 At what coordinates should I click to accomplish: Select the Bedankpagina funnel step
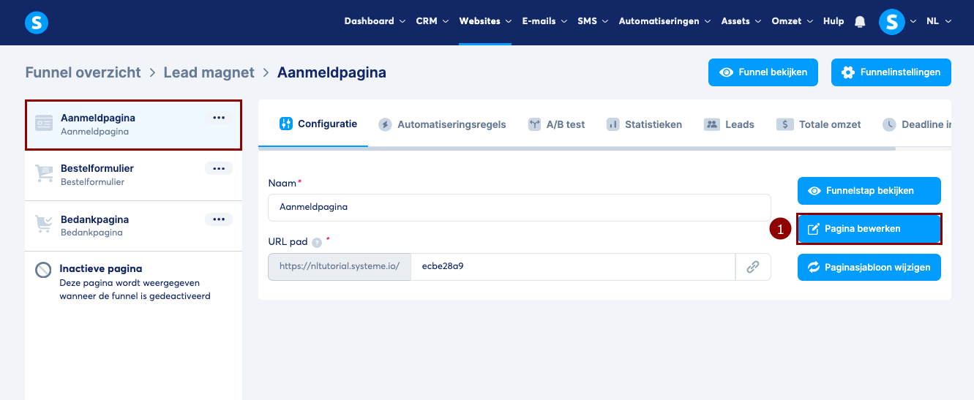[x=133, y=227]
